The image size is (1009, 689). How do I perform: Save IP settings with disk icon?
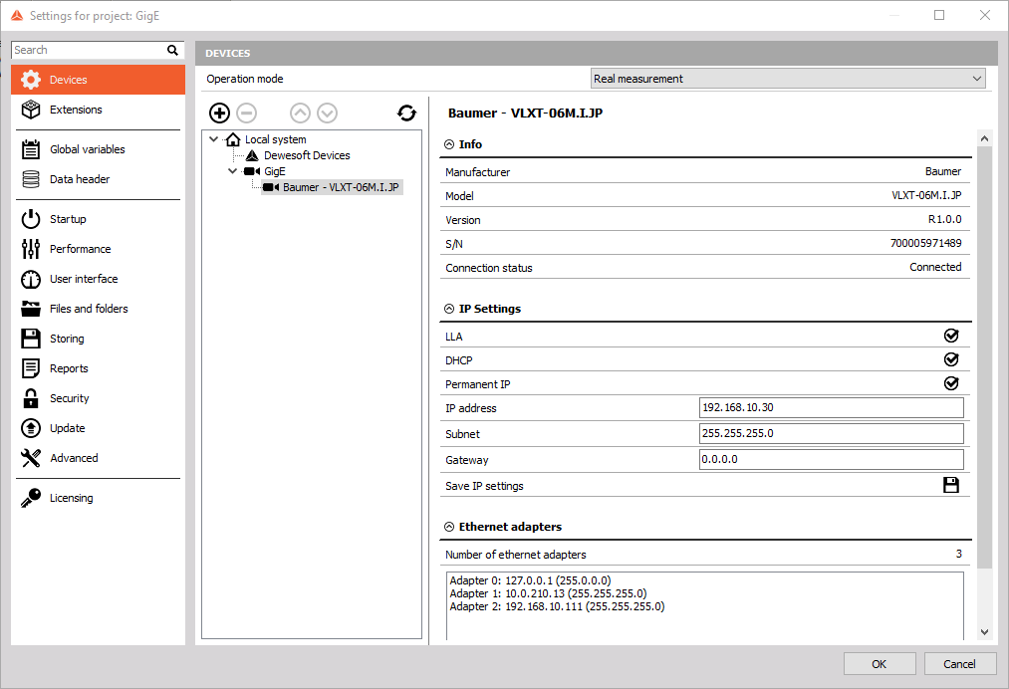(951, 485)
